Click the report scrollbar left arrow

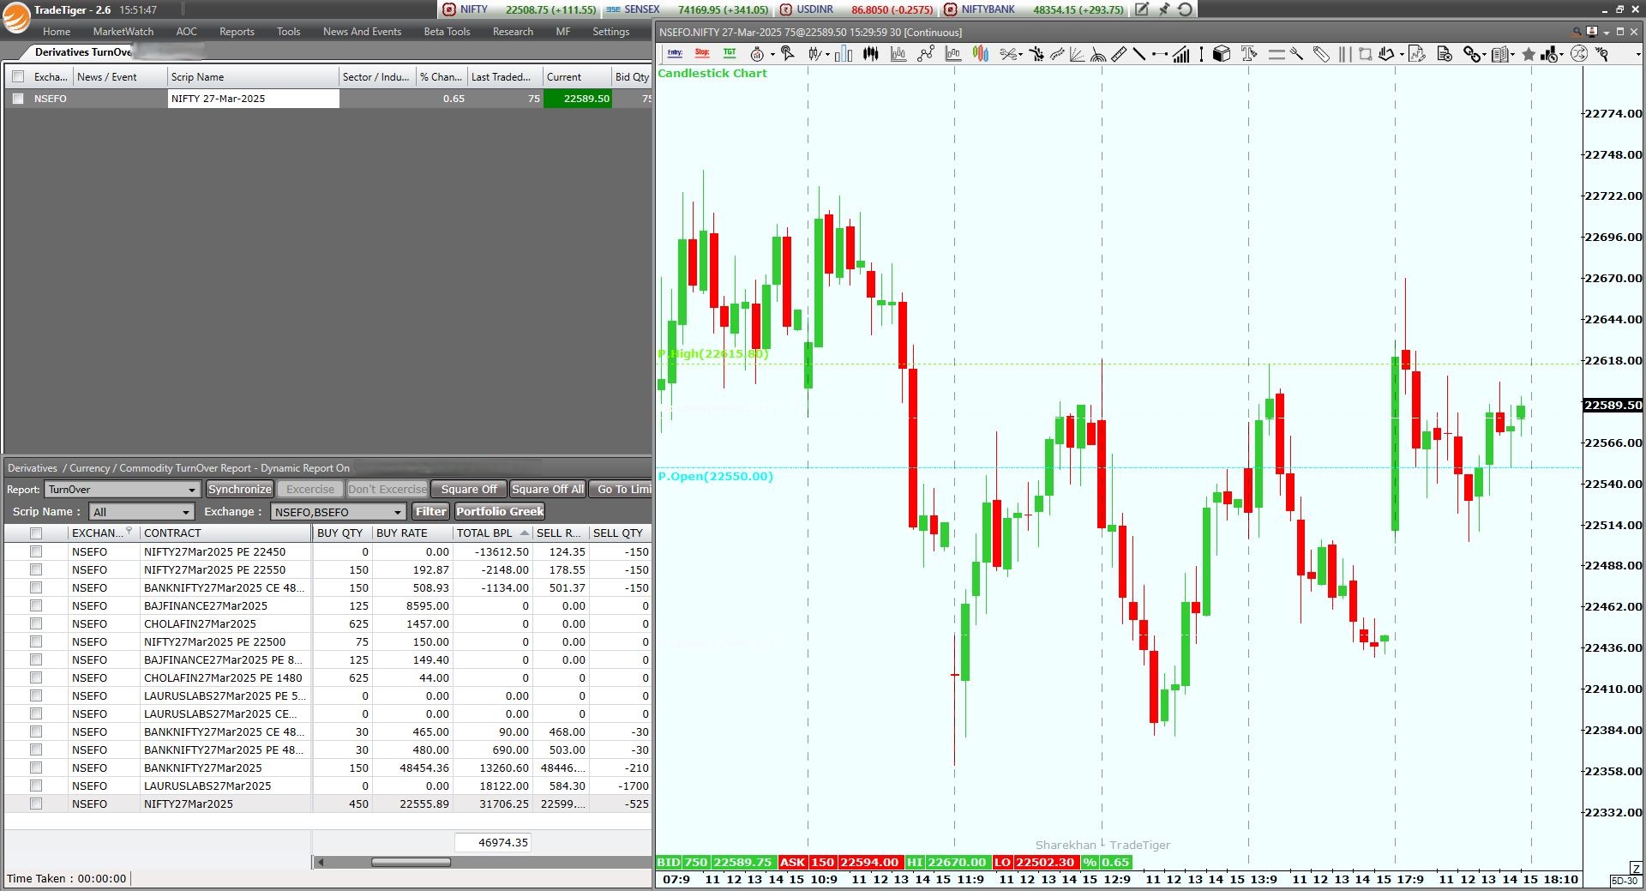(x=320, y=862)
